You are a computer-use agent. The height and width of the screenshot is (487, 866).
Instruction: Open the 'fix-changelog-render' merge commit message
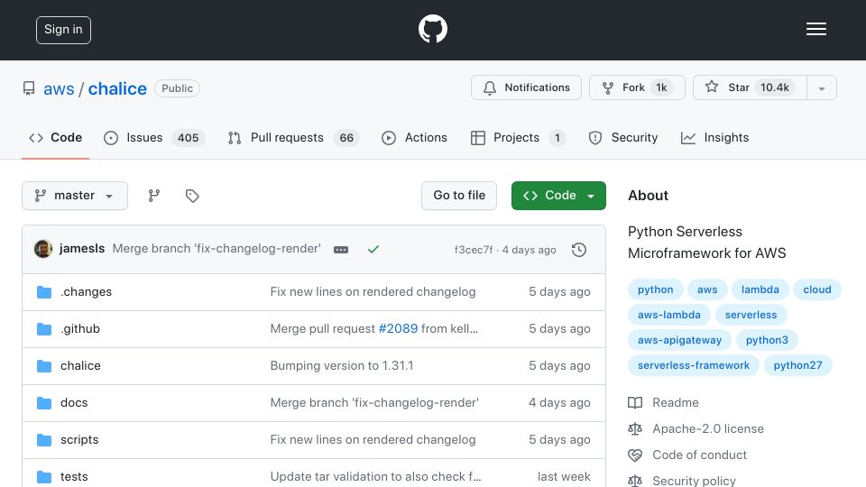216,249
